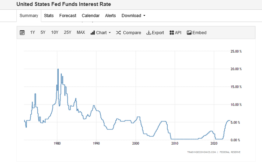Select the 1Y time range
Viewport: 262px width, 168px height.
pos(32,32)
